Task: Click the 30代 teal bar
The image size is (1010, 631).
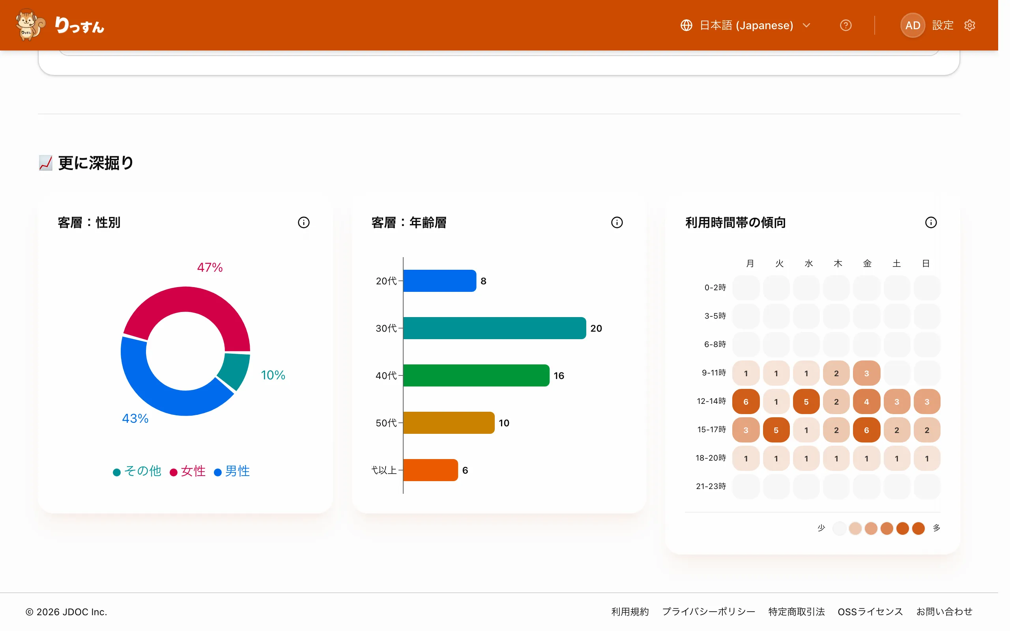Action: click(495, 328)
